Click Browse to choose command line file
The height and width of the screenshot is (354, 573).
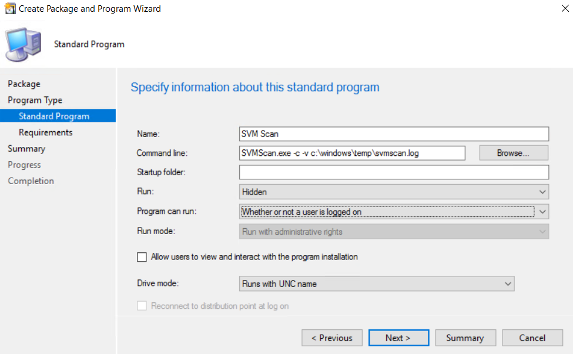tap(513, 153)
